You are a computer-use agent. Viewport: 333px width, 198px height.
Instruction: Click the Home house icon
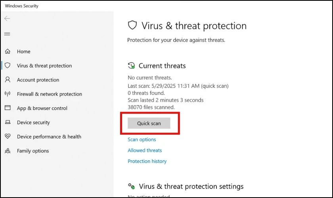[x=8, y=51]
